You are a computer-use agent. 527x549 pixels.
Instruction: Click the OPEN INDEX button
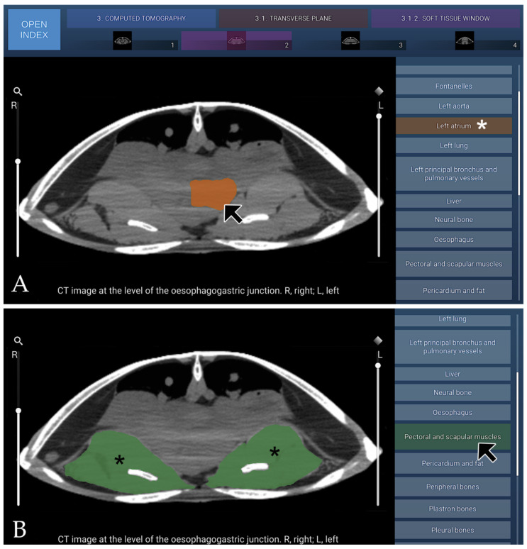tap(34, 30)
